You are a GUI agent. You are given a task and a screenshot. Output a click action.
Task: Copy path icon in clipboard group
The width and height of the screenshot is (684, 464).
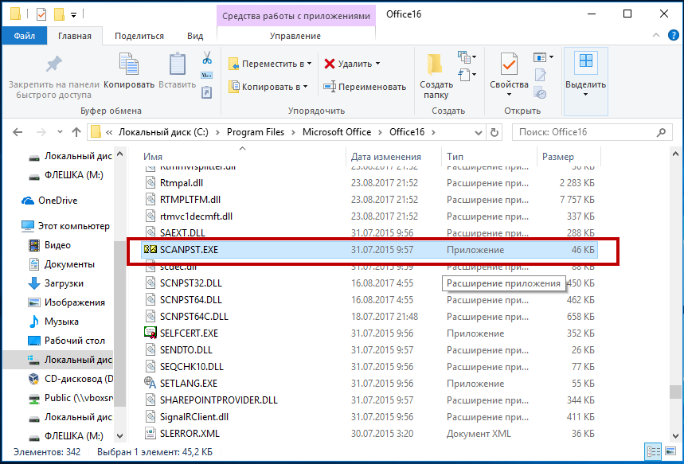(x=207, y=75)
